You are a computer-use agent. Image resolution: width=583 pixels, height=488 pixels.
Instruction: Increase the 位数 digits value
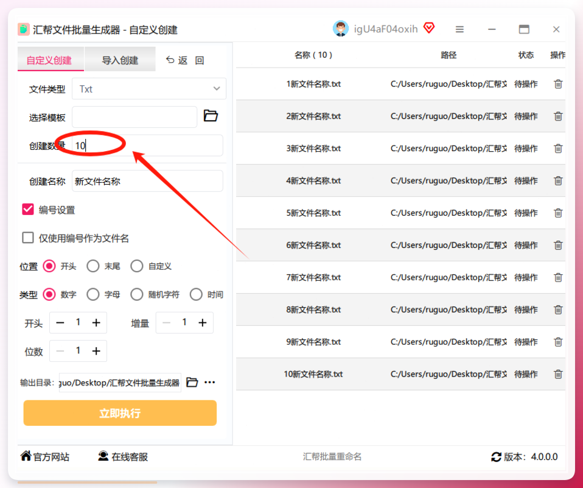96,351
